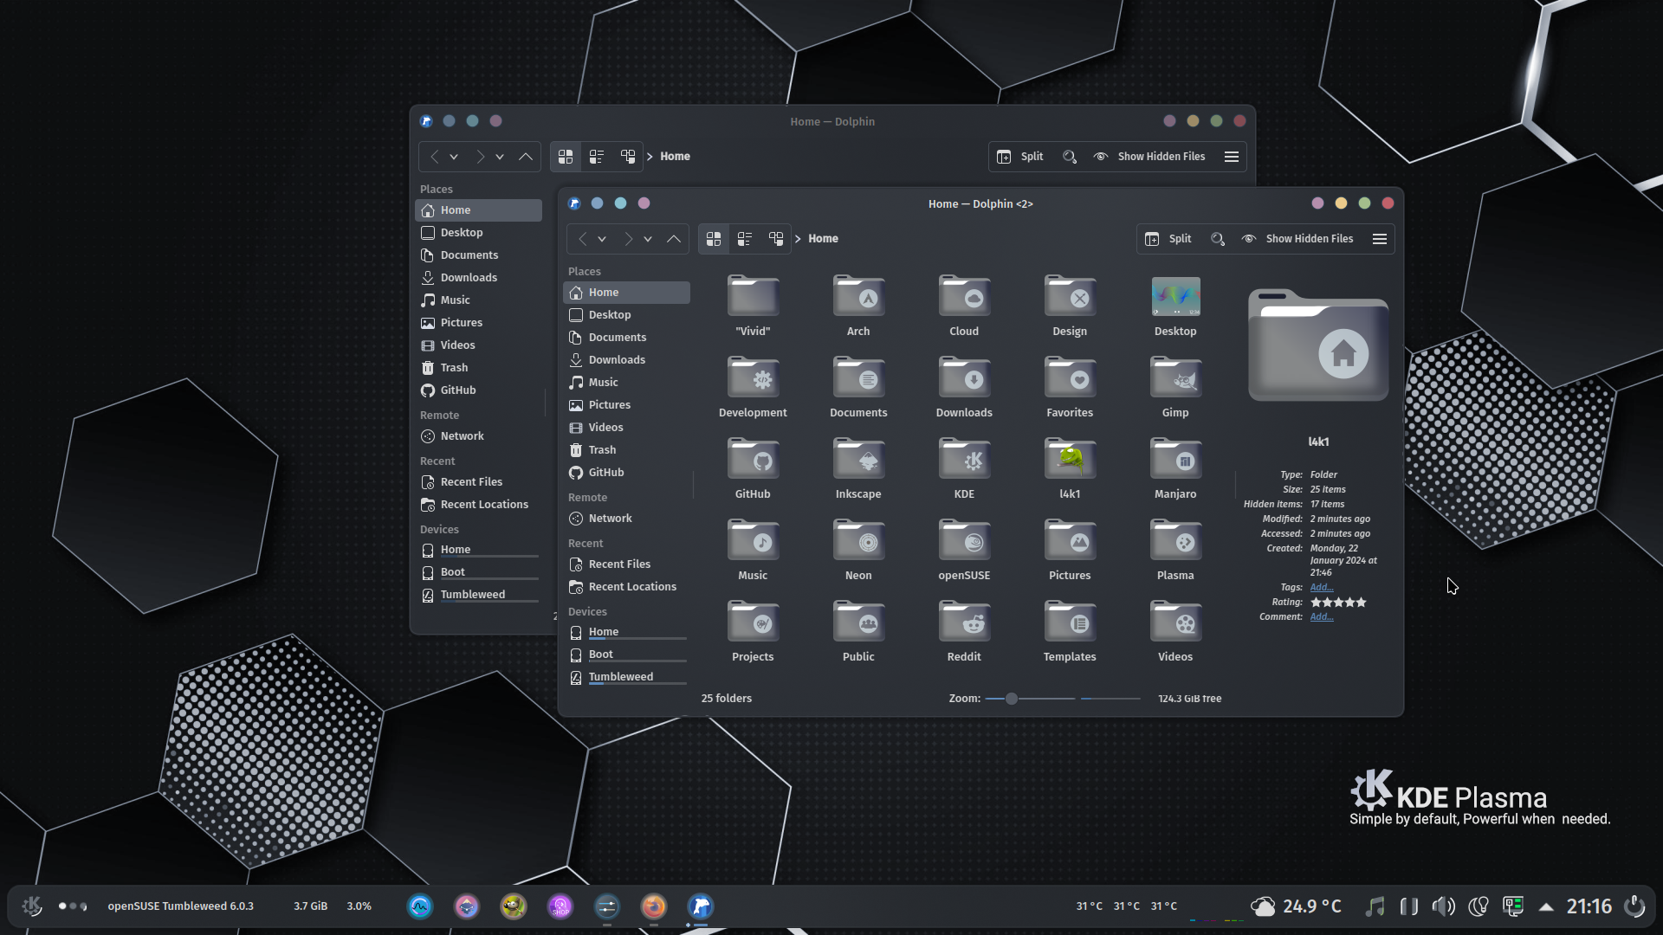Image resolution: width=1663 pixels, height=935 pixels.
Task: Click breadcrumb chevron before Home in Dolphin <2>
Action: [x=798, y=239]
